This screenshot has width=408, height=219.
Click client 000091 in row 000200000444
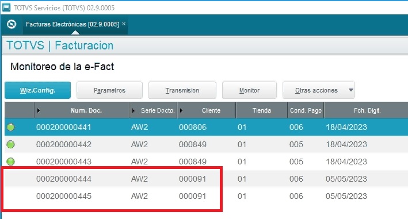(x=193, y=179)
